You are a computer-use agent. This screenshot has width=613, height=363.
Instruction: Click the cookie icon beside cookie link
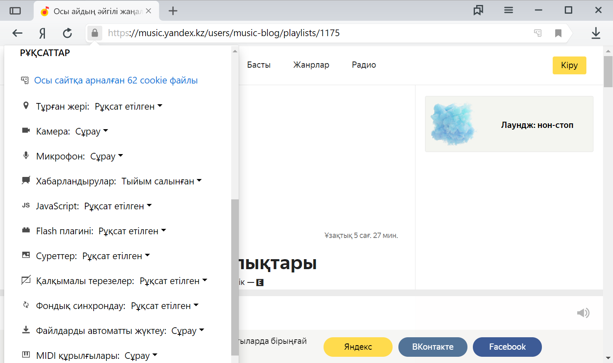(x=25, y=80)
